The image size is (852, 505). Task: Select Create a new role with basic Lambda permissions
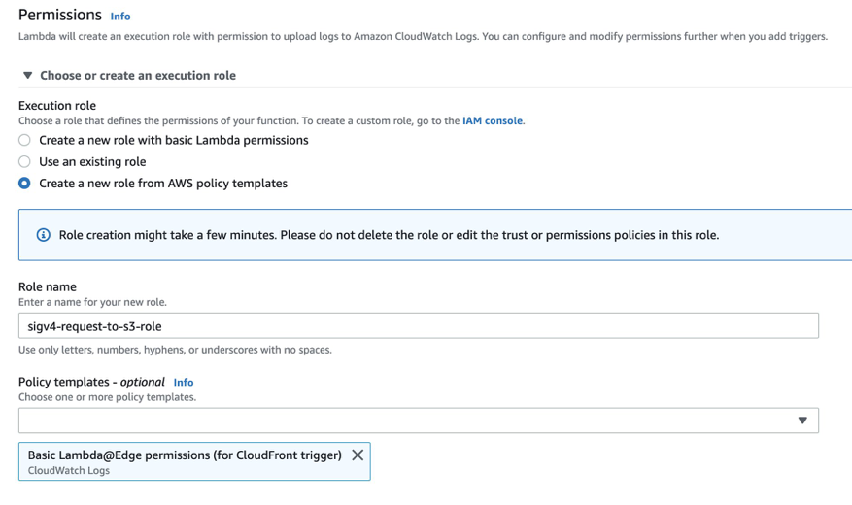tap(25, 140)
